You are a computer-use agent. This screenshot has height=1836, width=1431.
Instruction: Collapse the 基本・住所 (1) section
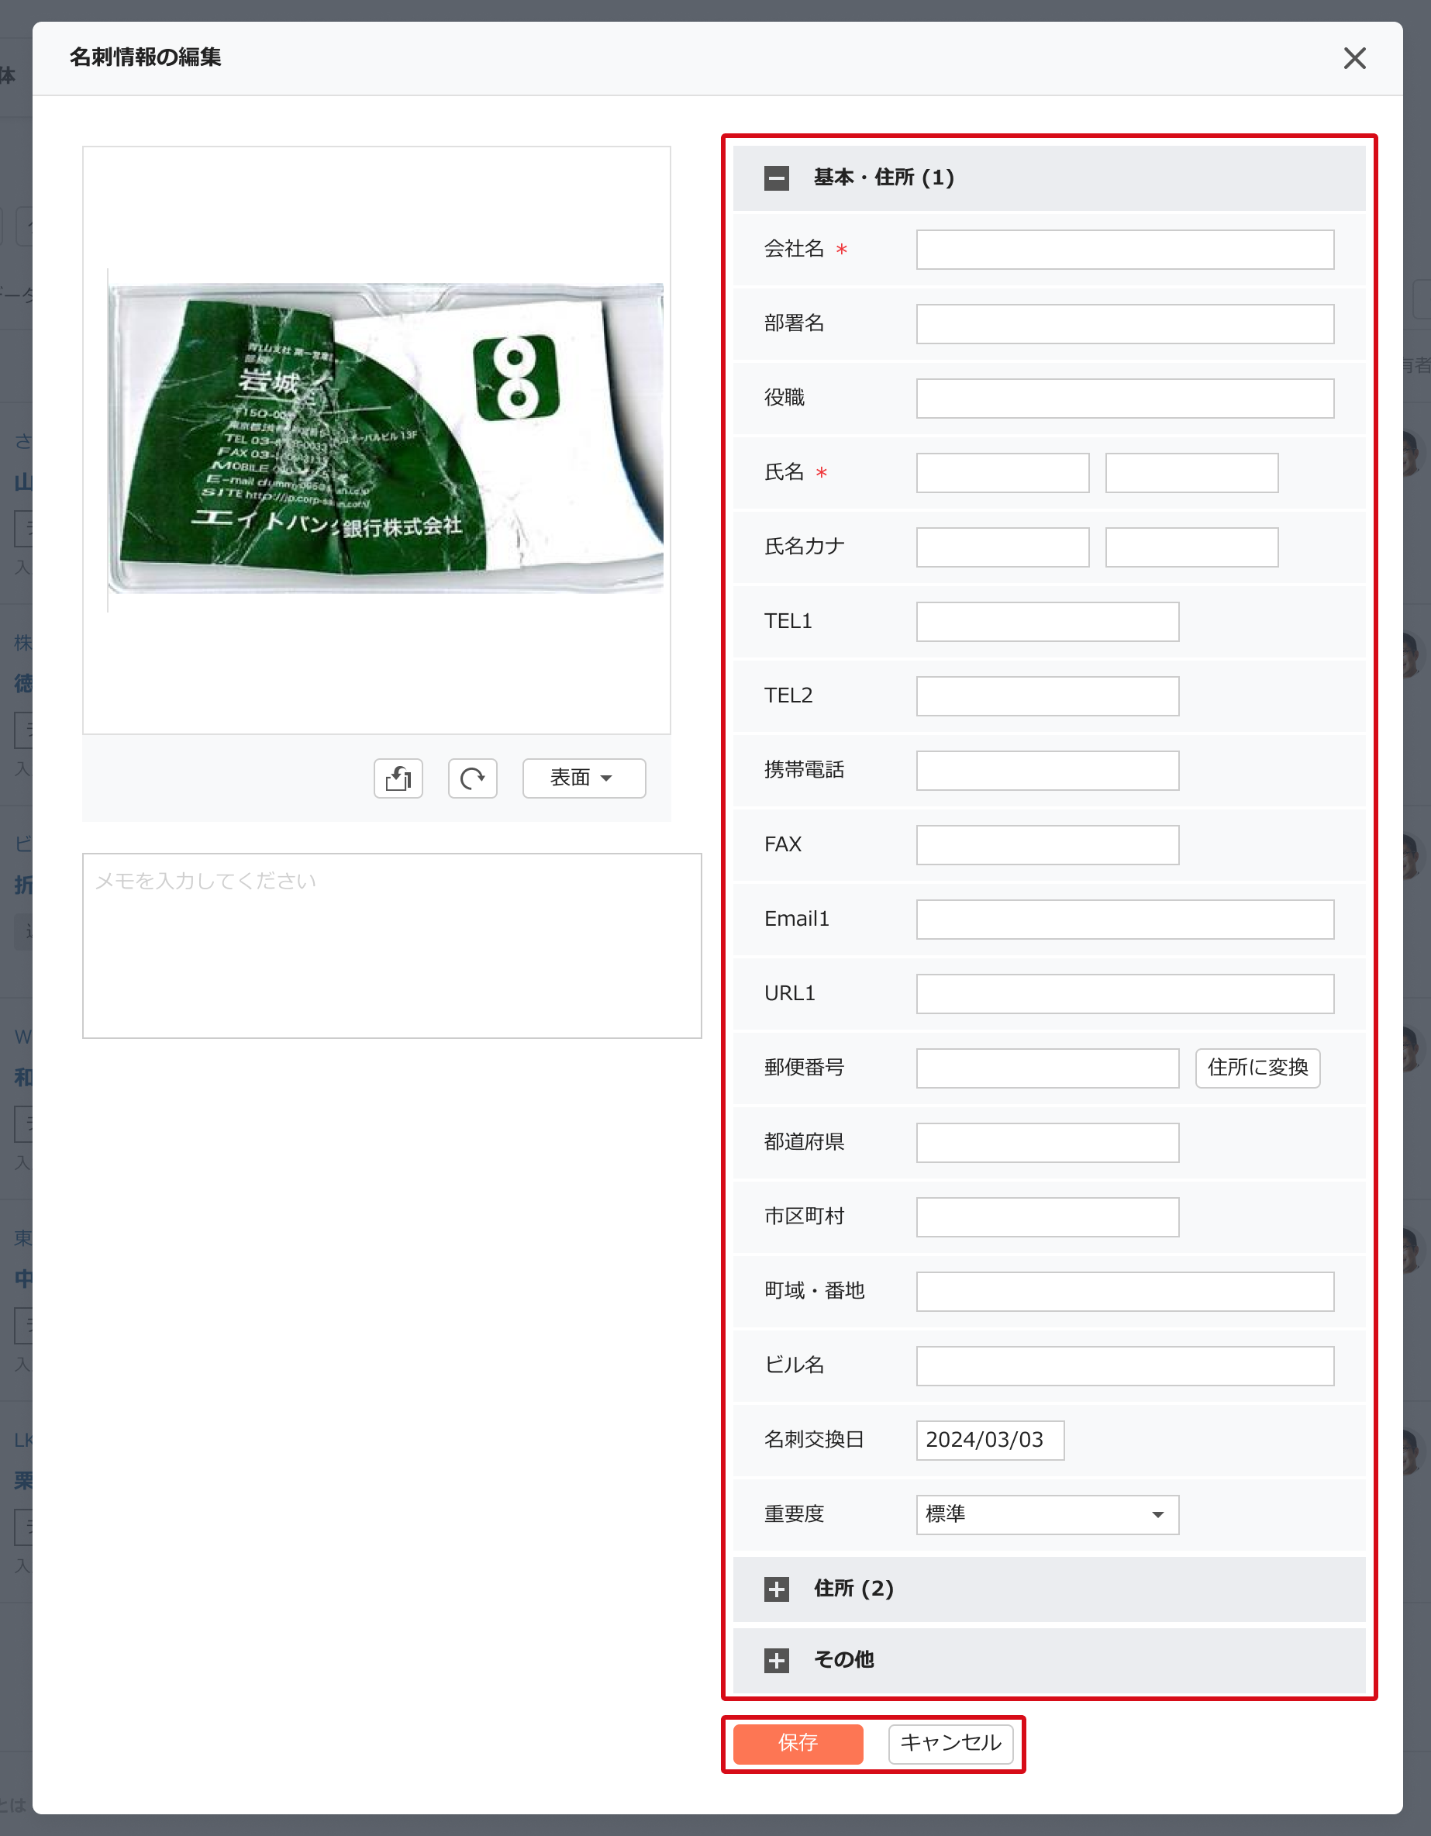[x=777, y=178]
